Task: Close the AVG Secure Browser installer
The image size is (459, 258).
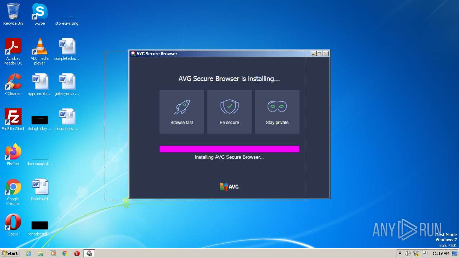Action: coord(326,54)
